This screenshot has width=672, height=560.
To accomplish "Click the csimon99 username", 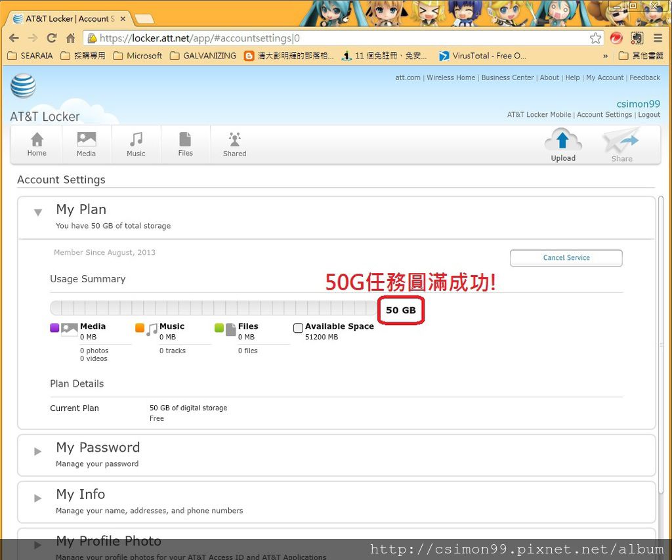I will click(x=638, y=104).
